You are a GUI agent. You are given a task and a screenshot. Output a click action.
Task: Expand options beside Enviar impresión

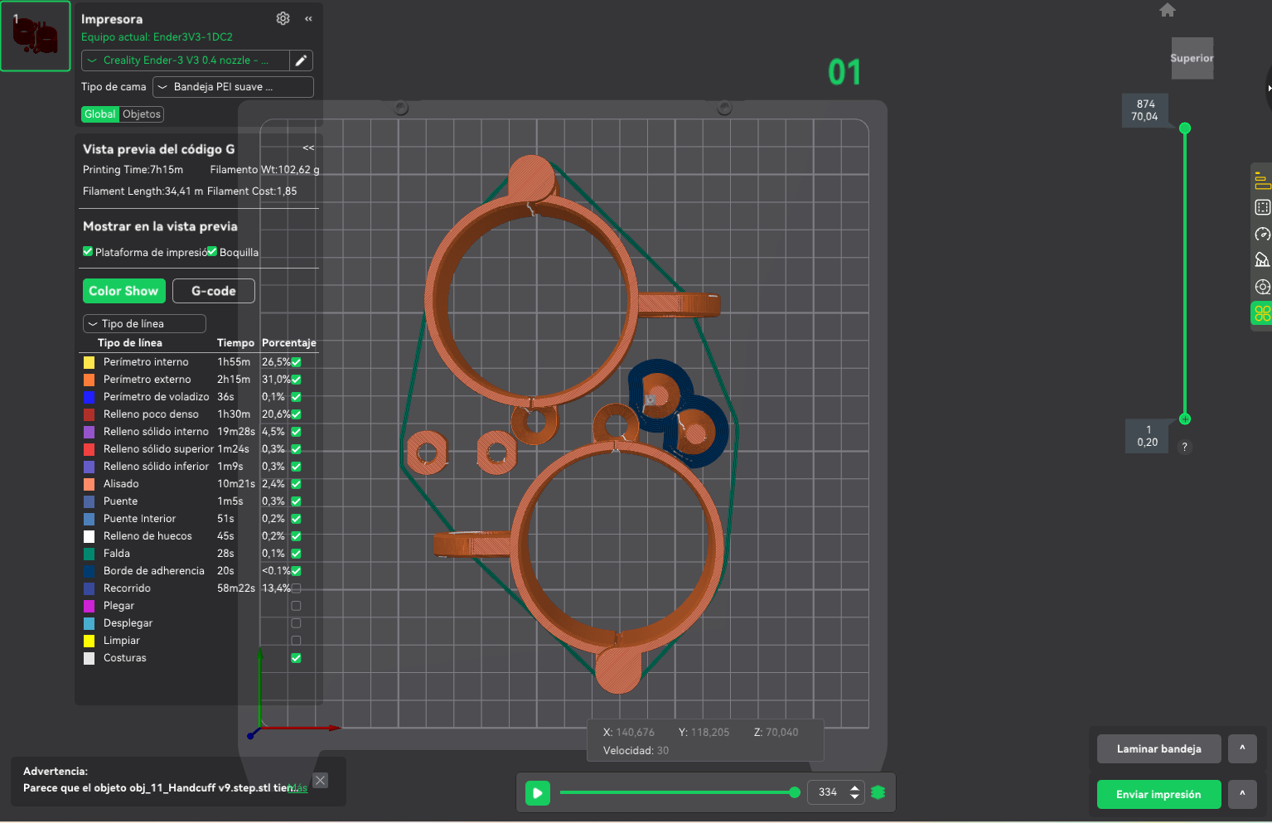click(x=1242, y=794)
